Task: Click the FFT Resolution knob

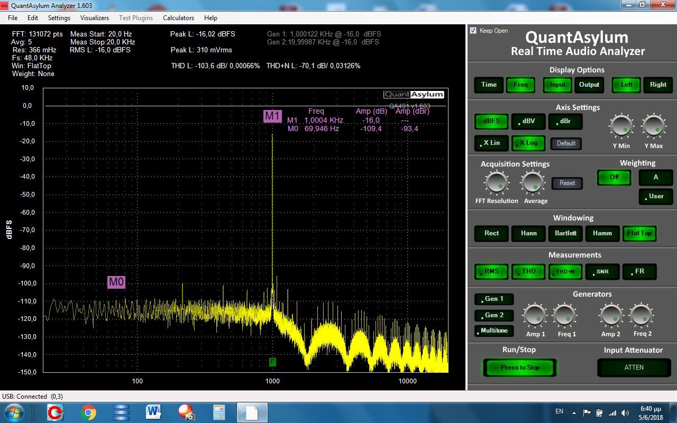Action: click(x=496, y=183)
